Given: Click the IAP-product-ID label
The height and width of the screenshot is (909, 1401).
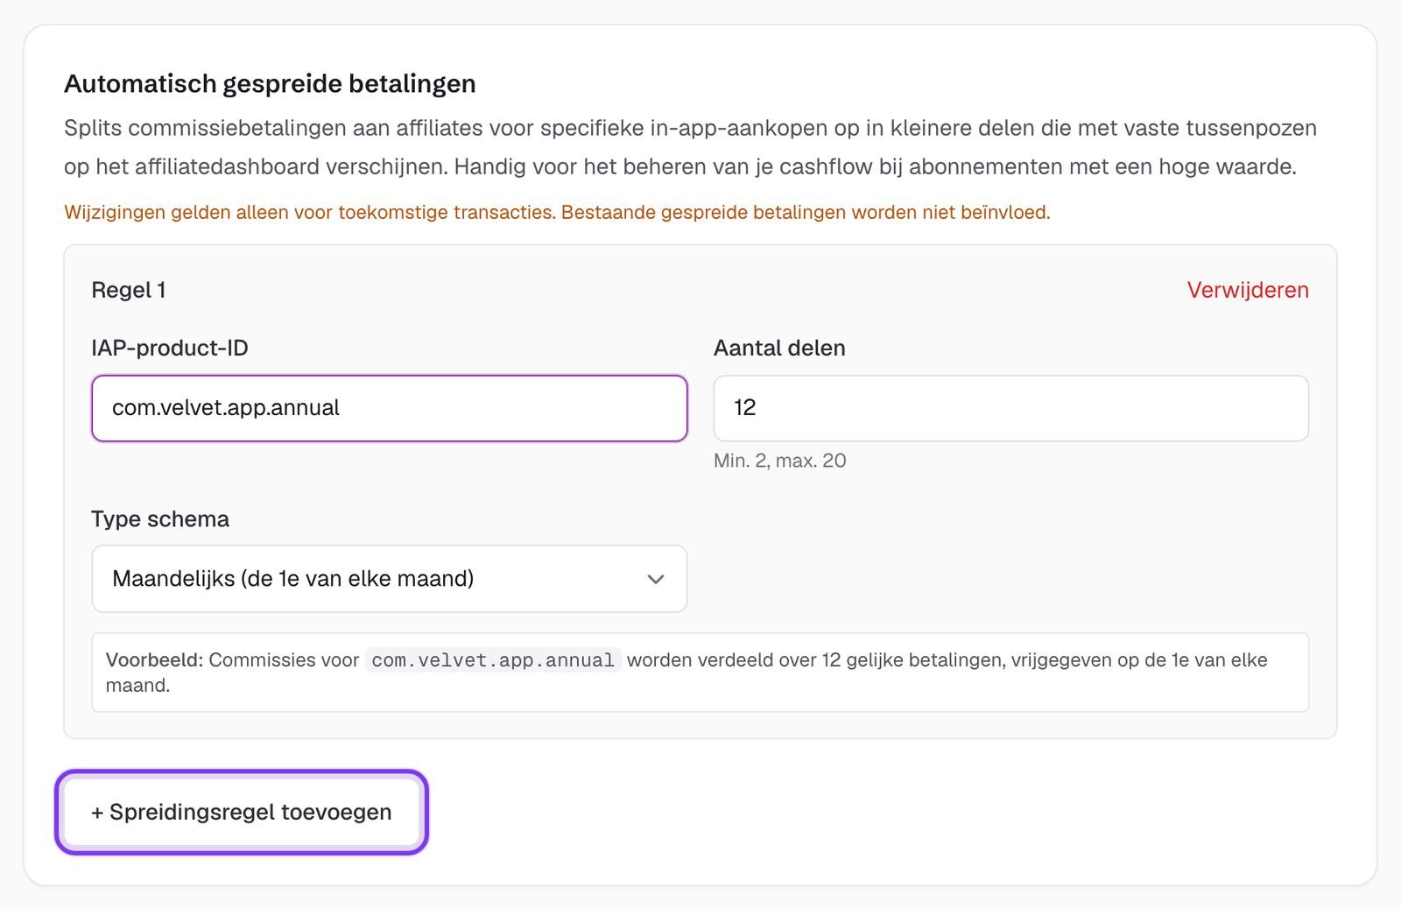Looking at the screenshot, I should tap(170, 348).
